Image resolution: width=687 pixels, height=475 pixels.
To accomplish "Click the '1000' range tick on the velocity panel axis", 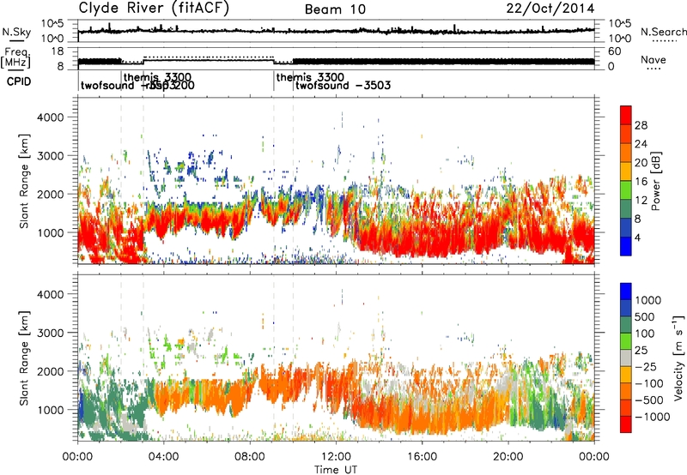I will coord(50,410).
